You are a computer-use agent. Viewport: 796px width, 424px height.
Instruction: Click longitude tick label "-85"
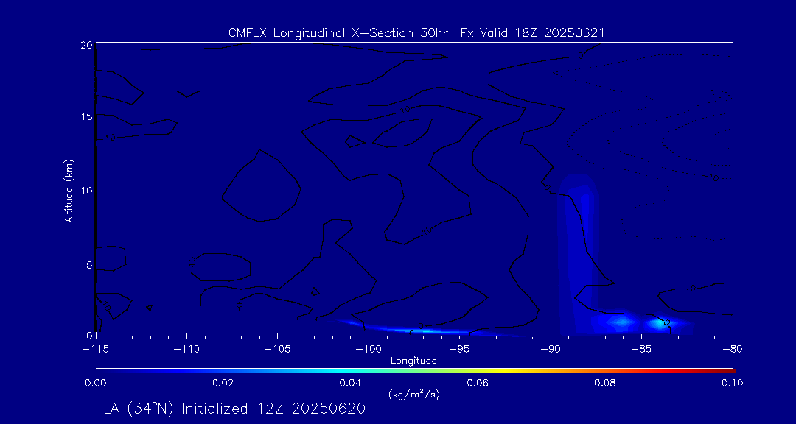(x=642, y=350)
